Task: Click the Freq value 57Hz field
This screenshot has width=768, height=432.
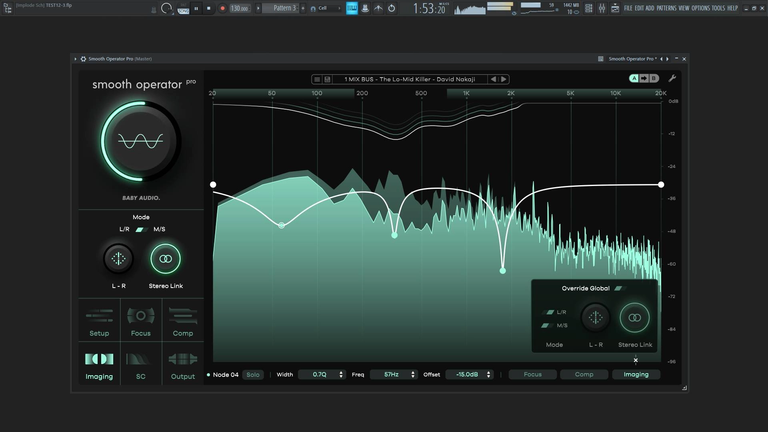Action: (391, 374)
